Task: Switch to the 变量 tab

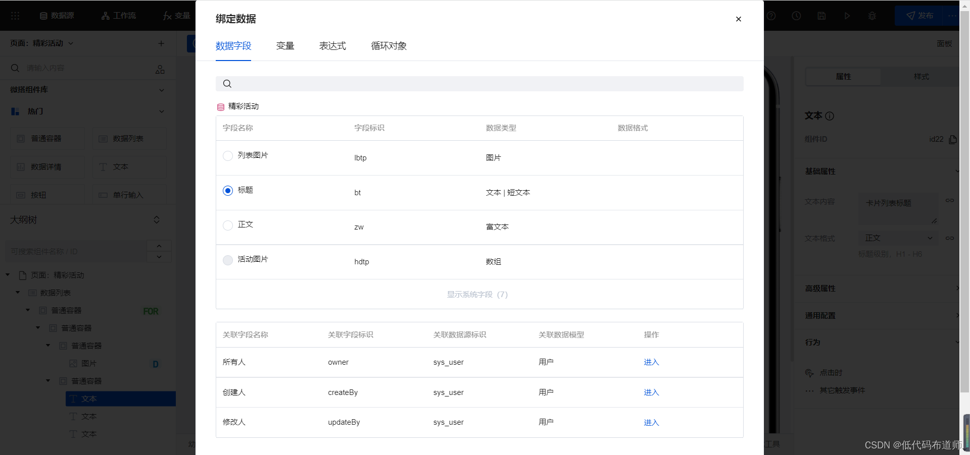Action: pos(285,46)
